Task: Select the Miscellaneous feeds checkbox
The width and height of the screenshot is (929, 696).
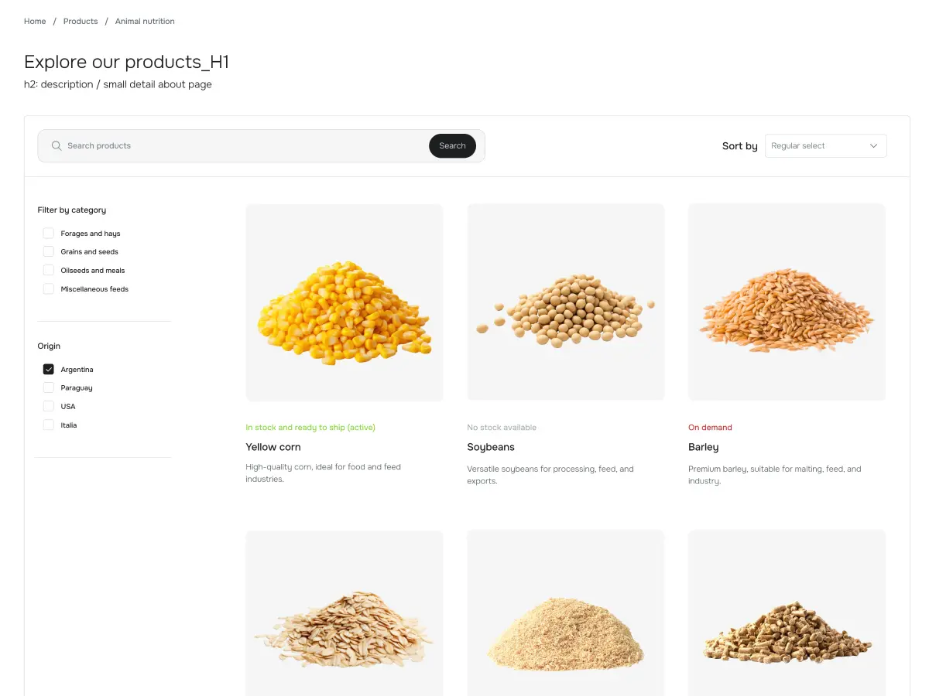Action: tap(49, 289)
